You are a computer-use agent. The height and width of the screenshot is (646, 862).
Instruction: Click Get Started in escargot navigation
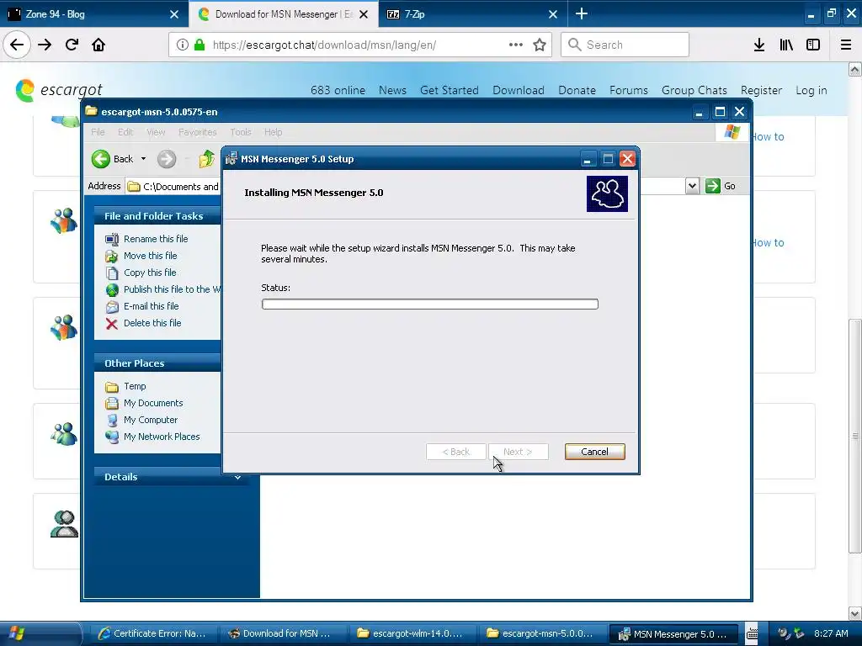450,90
